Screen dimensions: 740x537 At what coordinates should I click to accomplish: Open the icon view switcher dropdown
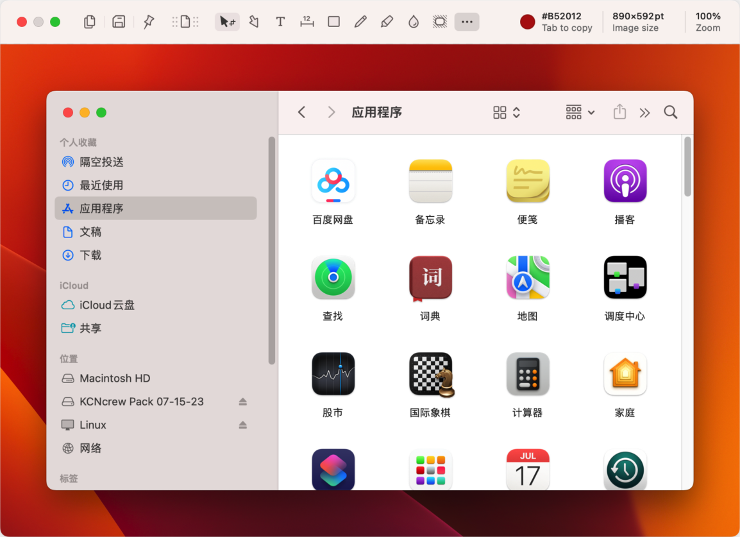(507, 112)
